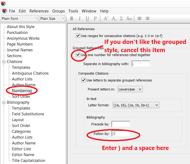The image size is (190, 164).
Task: Toggle use ranges for consecutive citations
Action: tap(78, 36)
